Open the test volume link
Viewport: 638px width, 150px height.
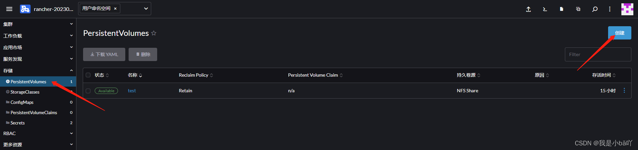click(132, 91)
